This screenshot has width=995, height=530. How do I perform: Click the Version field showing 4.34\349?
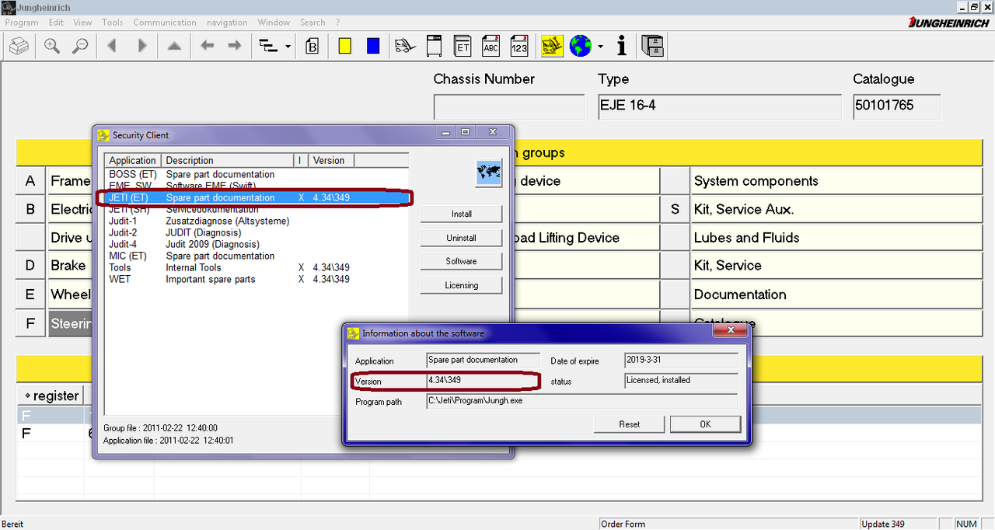(x=483, y=381)
